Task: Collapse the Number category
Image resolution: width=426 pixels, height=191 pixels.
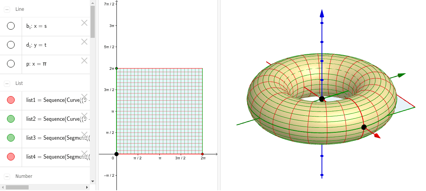Action: coord(7,176)
